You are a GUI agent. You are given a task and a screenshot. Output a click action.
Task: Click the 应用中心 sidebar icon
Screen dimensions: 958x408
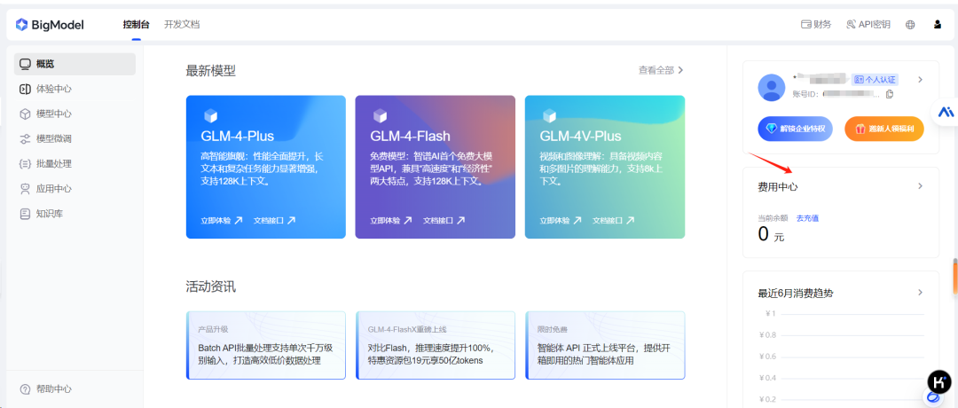[25, 189]
